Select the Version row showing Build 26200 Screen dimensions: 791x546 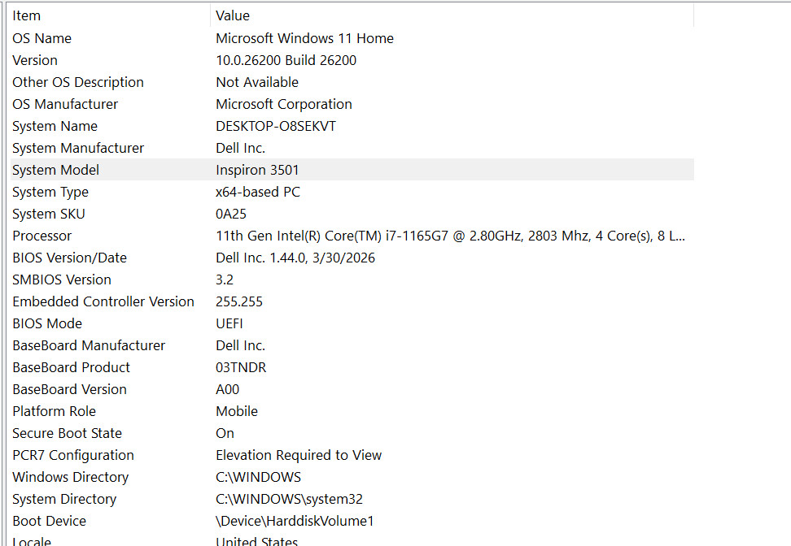352,60
